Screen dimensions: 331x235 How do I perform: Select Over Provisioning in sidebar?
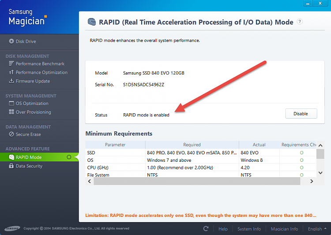34,112
